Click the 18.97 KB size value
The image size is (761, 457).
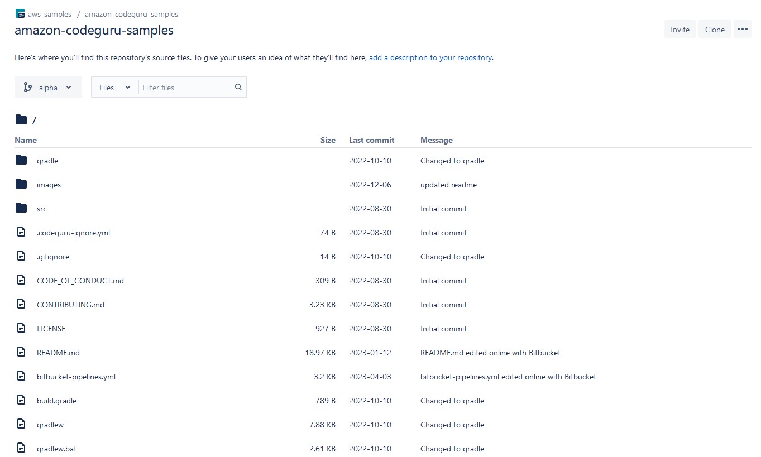coord(320,353)
